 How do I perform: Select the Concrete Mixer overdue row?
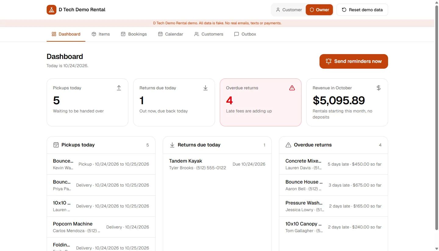334,164
